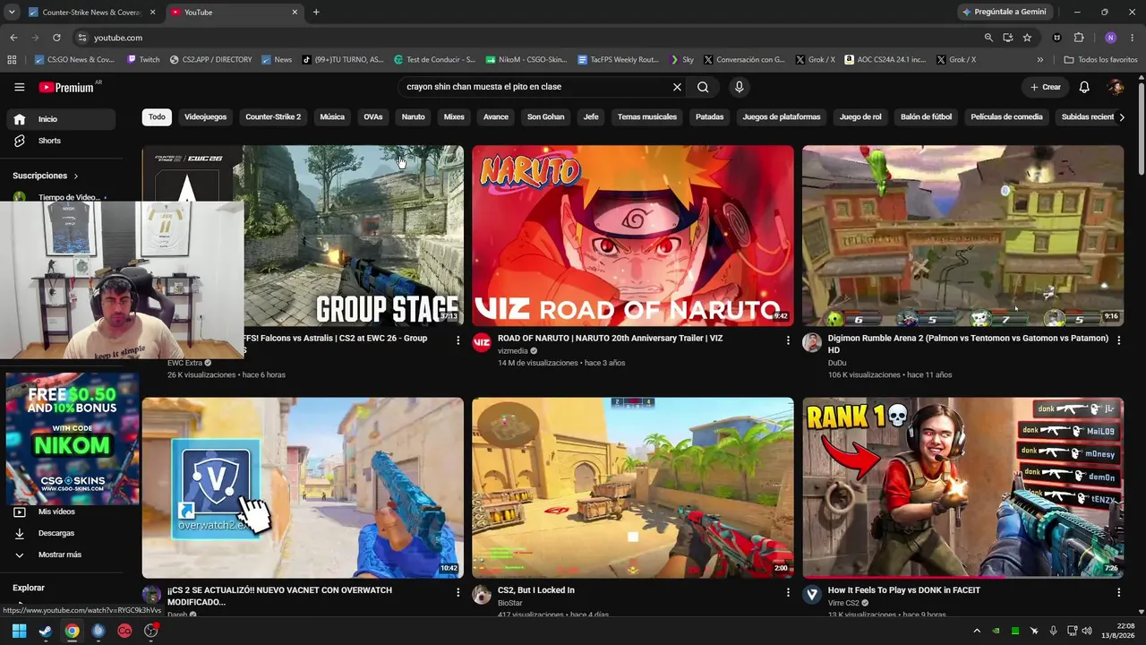Open YouTube notifications bell
Screen dimensions: 1146x645
click(1083, 87)
